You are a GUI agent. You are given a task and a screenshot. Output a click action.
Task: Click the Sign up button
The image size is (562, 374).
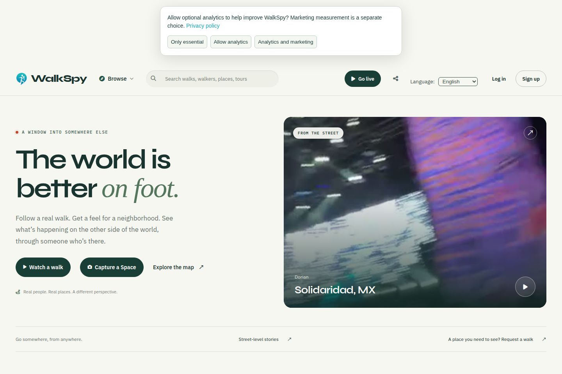531,79
